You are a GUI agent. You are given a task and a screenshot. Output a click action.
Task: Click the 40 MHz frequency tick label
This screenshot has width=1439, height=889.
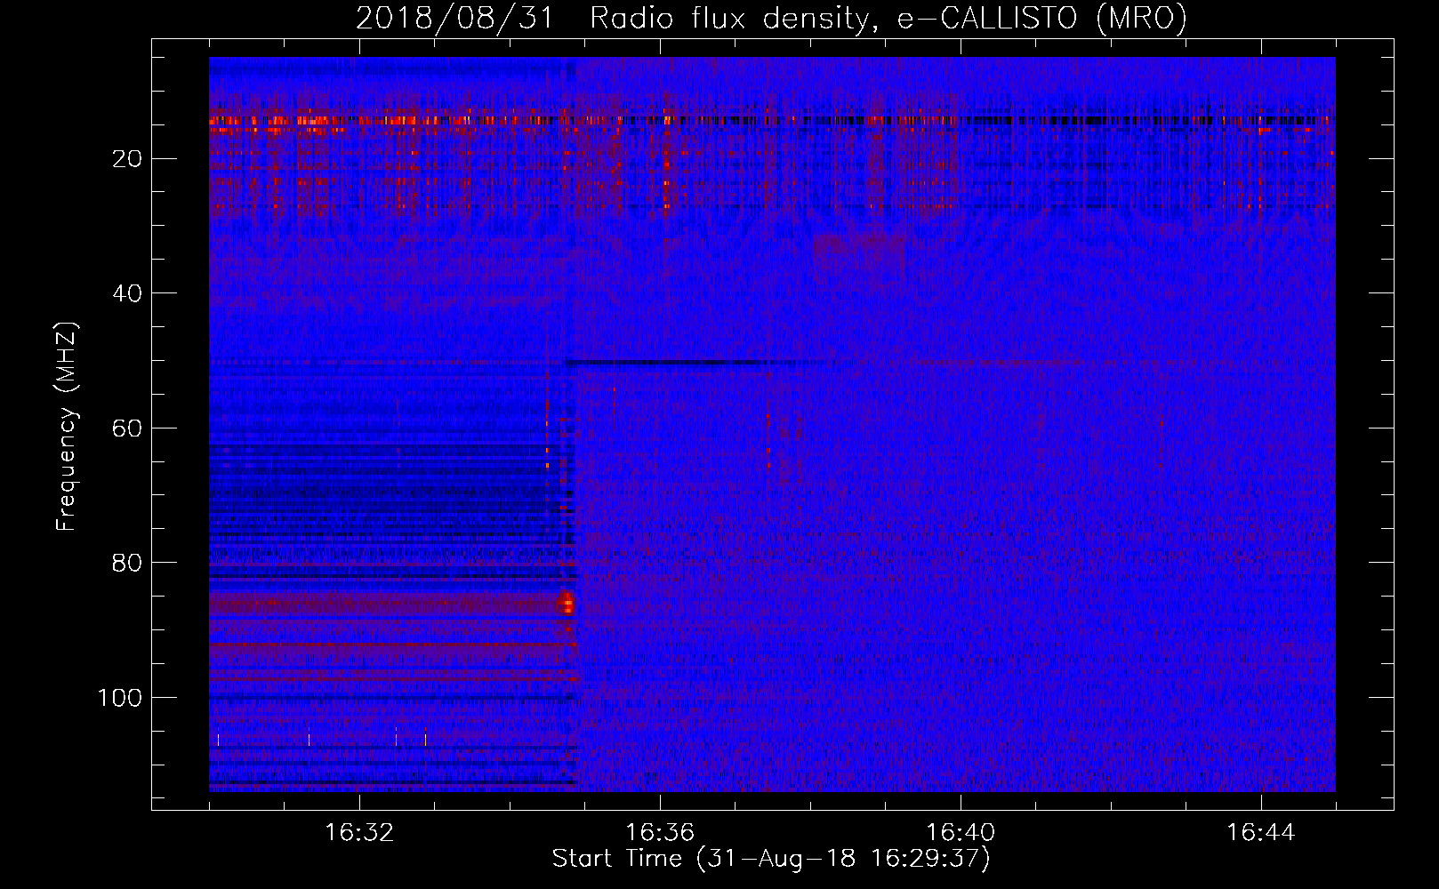pos(127,292)
